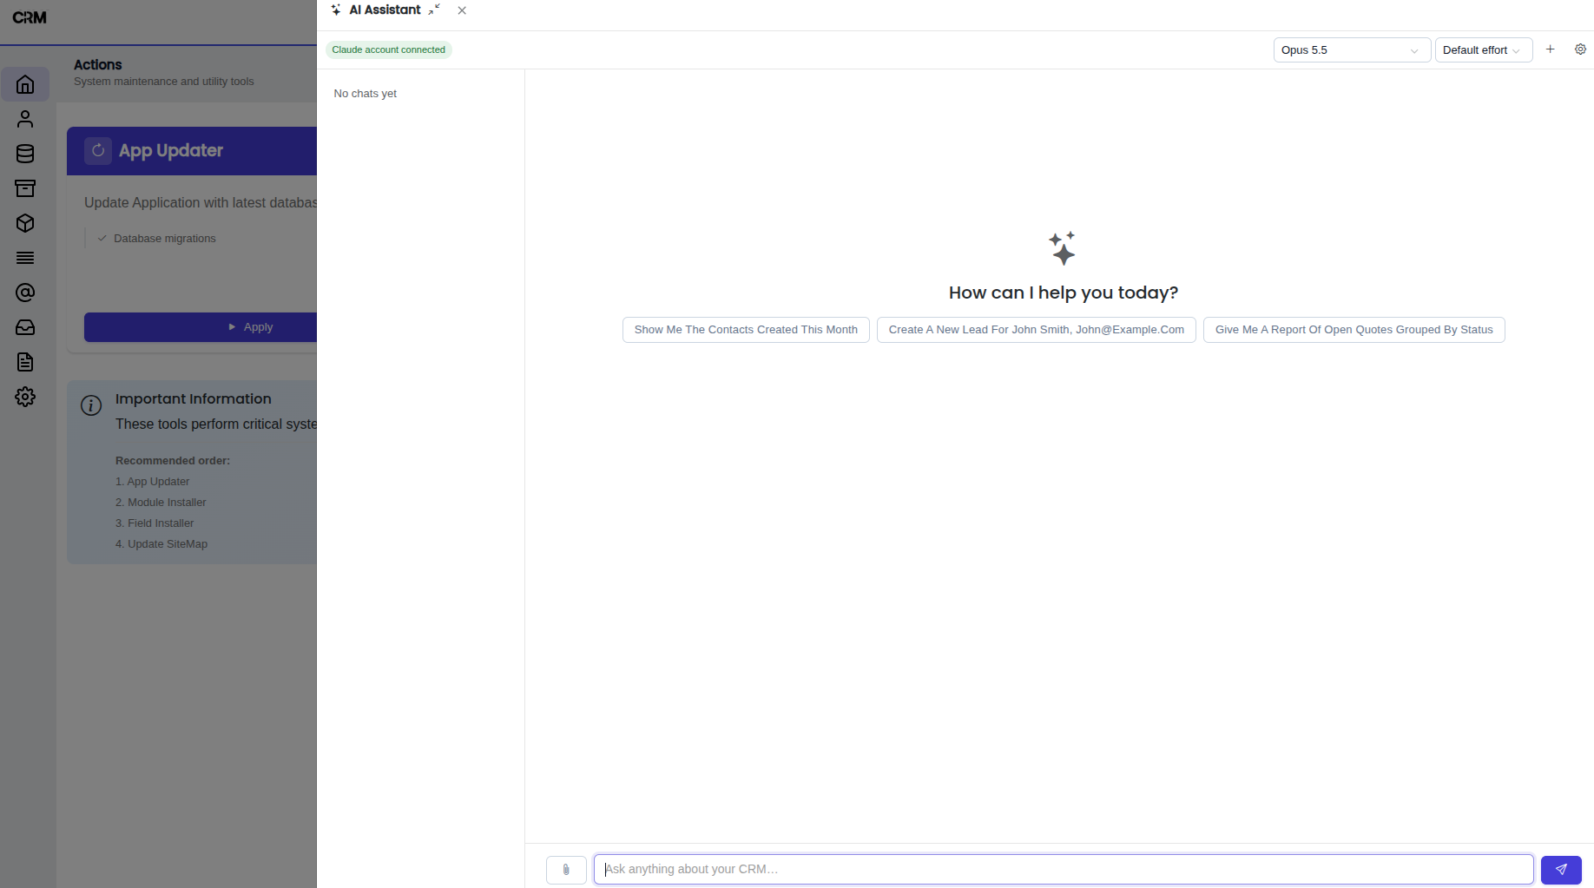This screenshot has height=888, width=1594.
Task: Choose Give Me A Report Of Open Quotes suggestion
Action: pyautogui.click(x=1354, y=330)
